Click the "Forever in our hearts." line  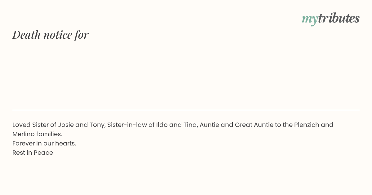[x=44, y=143]
